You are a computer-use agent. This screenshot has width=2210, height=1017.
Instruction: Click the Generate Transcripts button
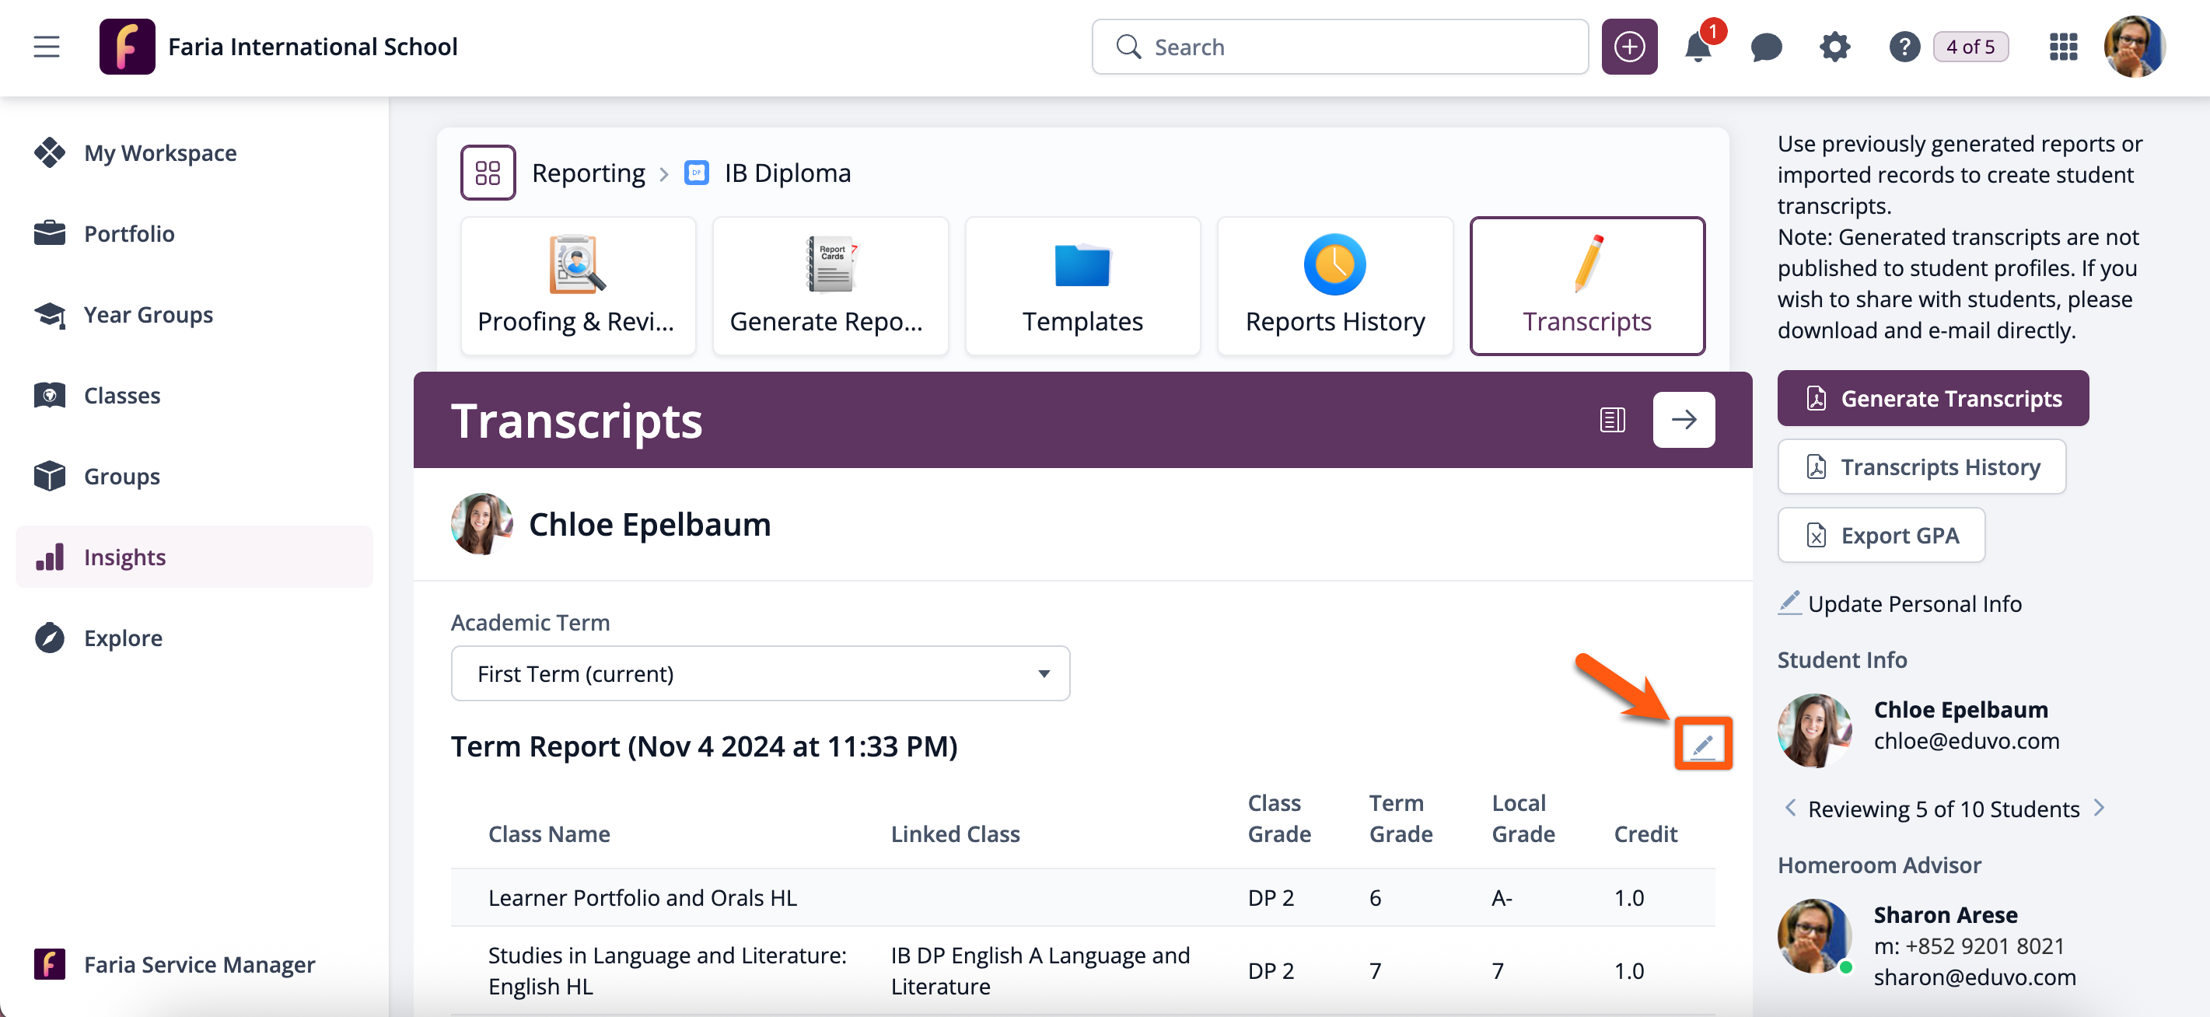pyautogui.click(x=1932, y=398)
